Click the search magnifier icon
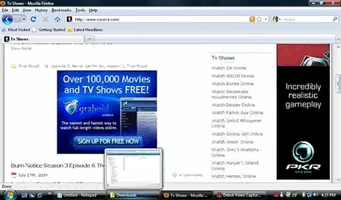 [335, 19]
